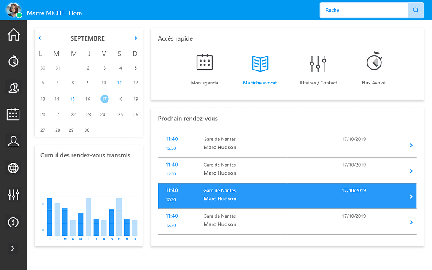Select the contacts group icon in sidebar
This screenshot has width=432, height=270.
click(x=13, y=88)
